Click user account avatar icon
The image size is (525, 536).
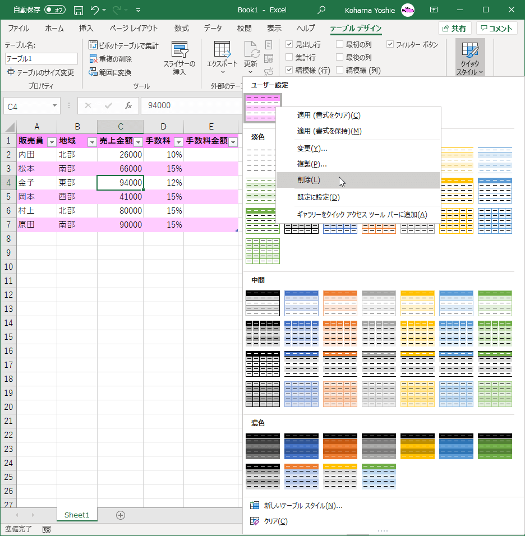pos(408,10)
